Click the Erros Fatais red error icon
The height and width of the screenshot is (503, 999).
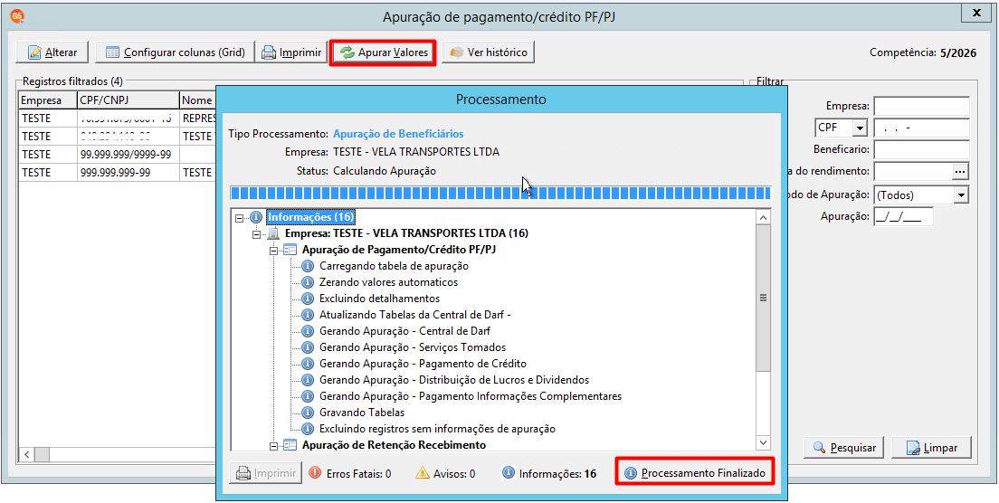pyautogui.click(x=315, y=473)
